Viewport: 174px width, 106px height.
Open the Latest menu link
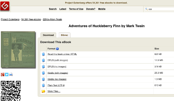[63, 9]
